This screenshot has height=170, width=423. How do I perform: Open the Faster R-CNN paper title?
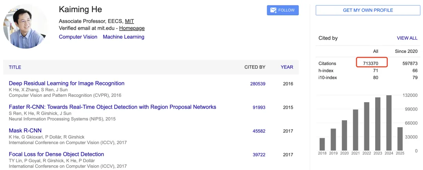tap(112, 107)
